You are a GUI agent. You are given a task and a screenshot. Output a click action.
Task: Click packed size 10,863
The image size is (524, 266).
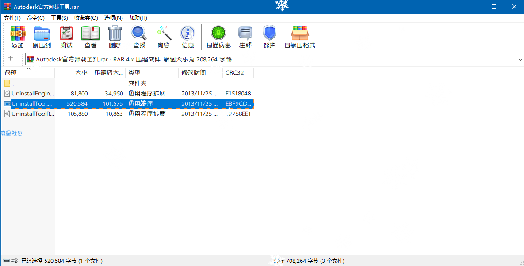pyautogui.click(x=114, y=114)
